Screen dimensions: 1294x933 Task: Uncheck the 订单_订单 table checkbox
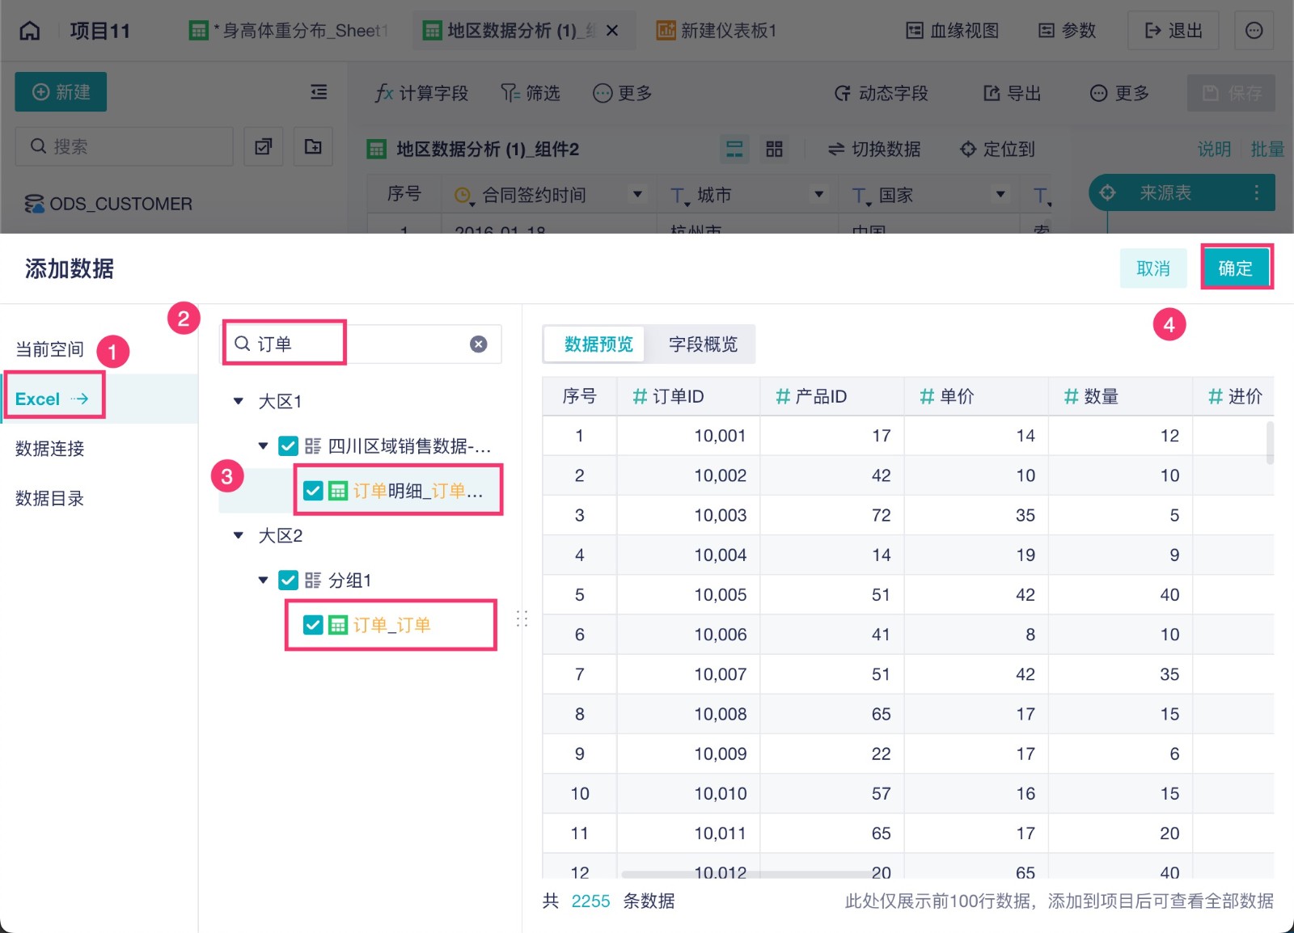313,625
